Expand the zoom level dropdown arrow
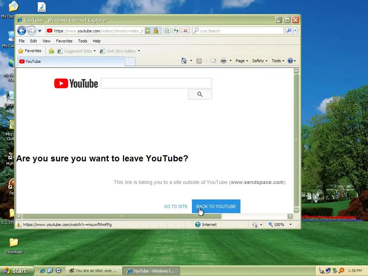The width and height of the screenshot is (368, 276). pyautogui.click(x=290, y=225)
